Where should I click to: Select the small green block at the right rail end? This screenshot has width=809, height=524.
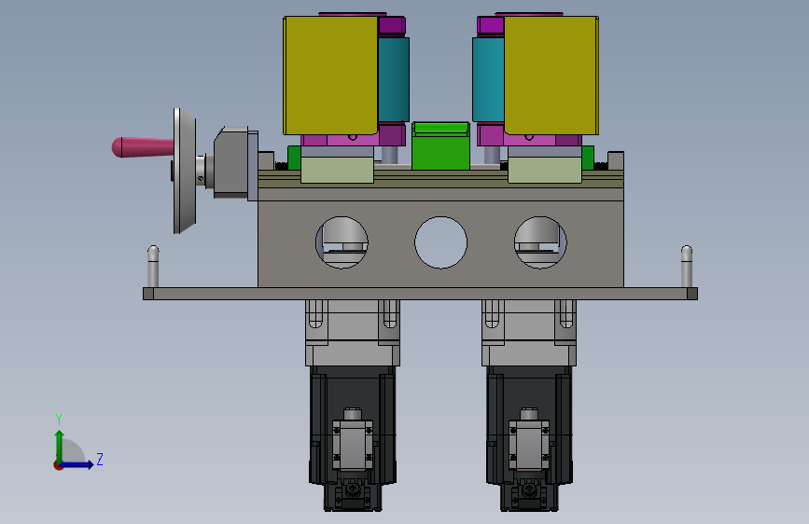[588, 158]
